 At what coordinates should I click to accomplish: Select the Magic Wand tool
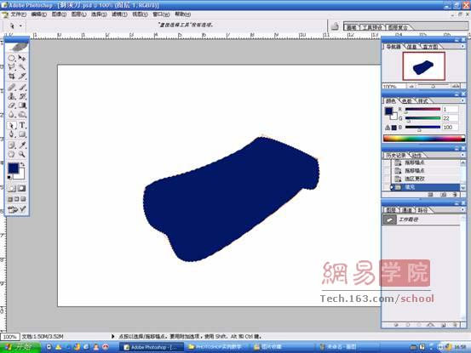(22, 66)
